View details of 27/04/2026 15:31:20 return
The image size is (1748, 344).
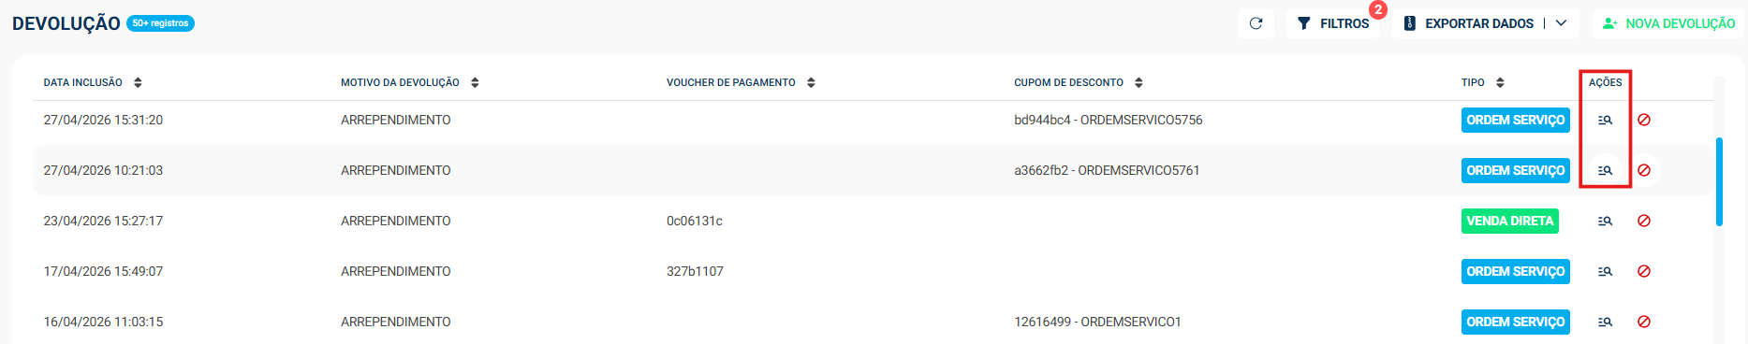coord(1605,120)
